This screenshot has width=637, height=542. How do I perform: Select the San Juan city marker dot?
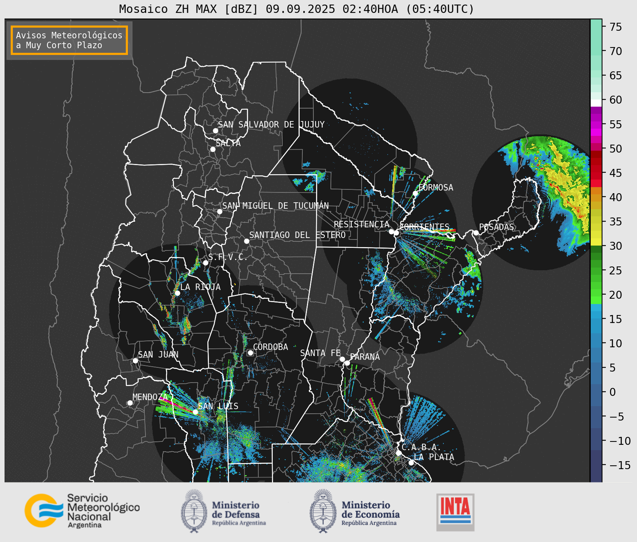coord(135,361)
